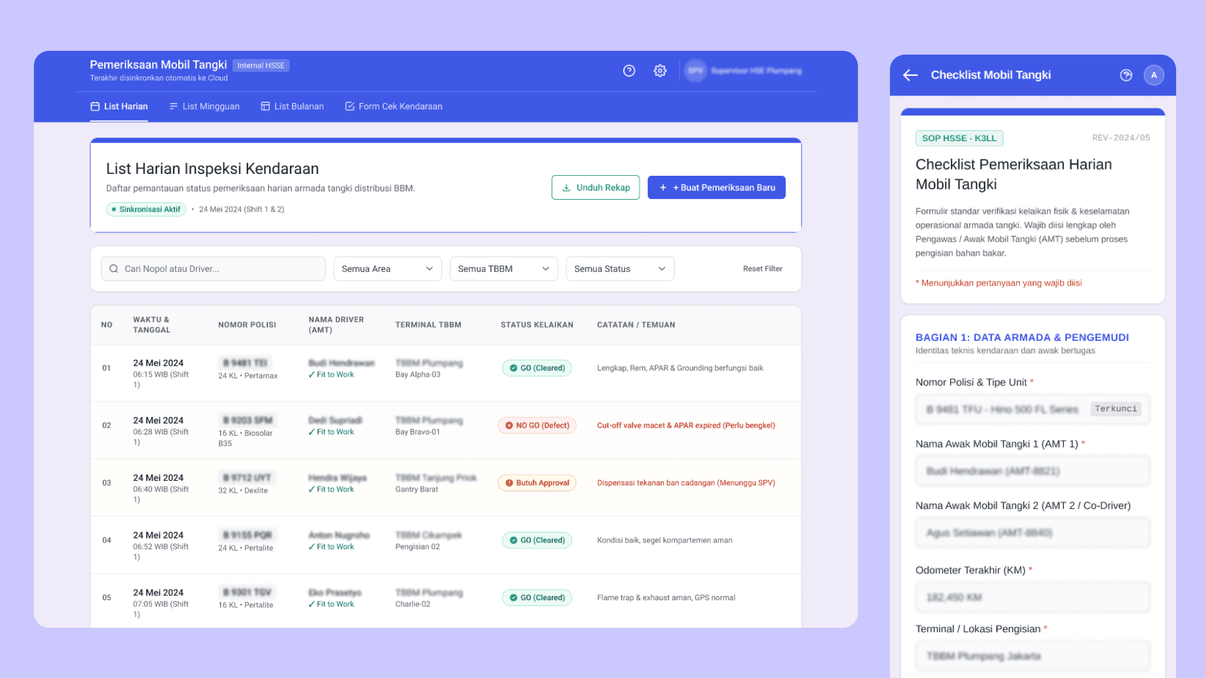
Task: Click the Nomor Polisi column header
Action: [247, 325]
